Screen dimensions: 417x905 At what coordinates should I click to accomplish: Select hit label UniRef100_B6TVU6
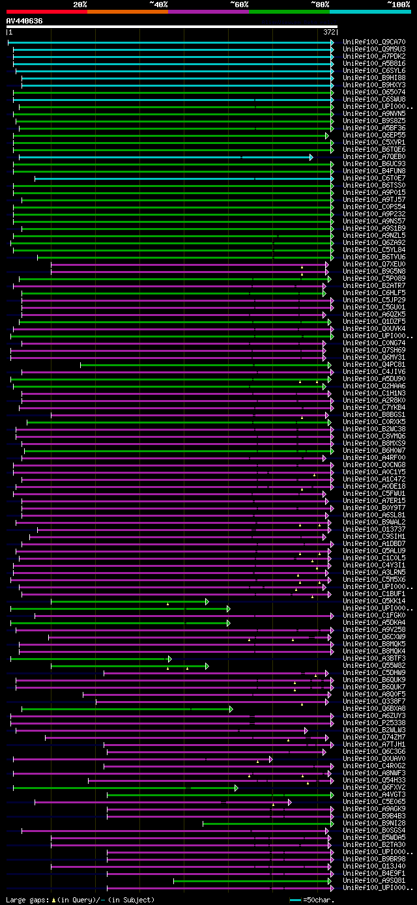(x=374, y=257)
